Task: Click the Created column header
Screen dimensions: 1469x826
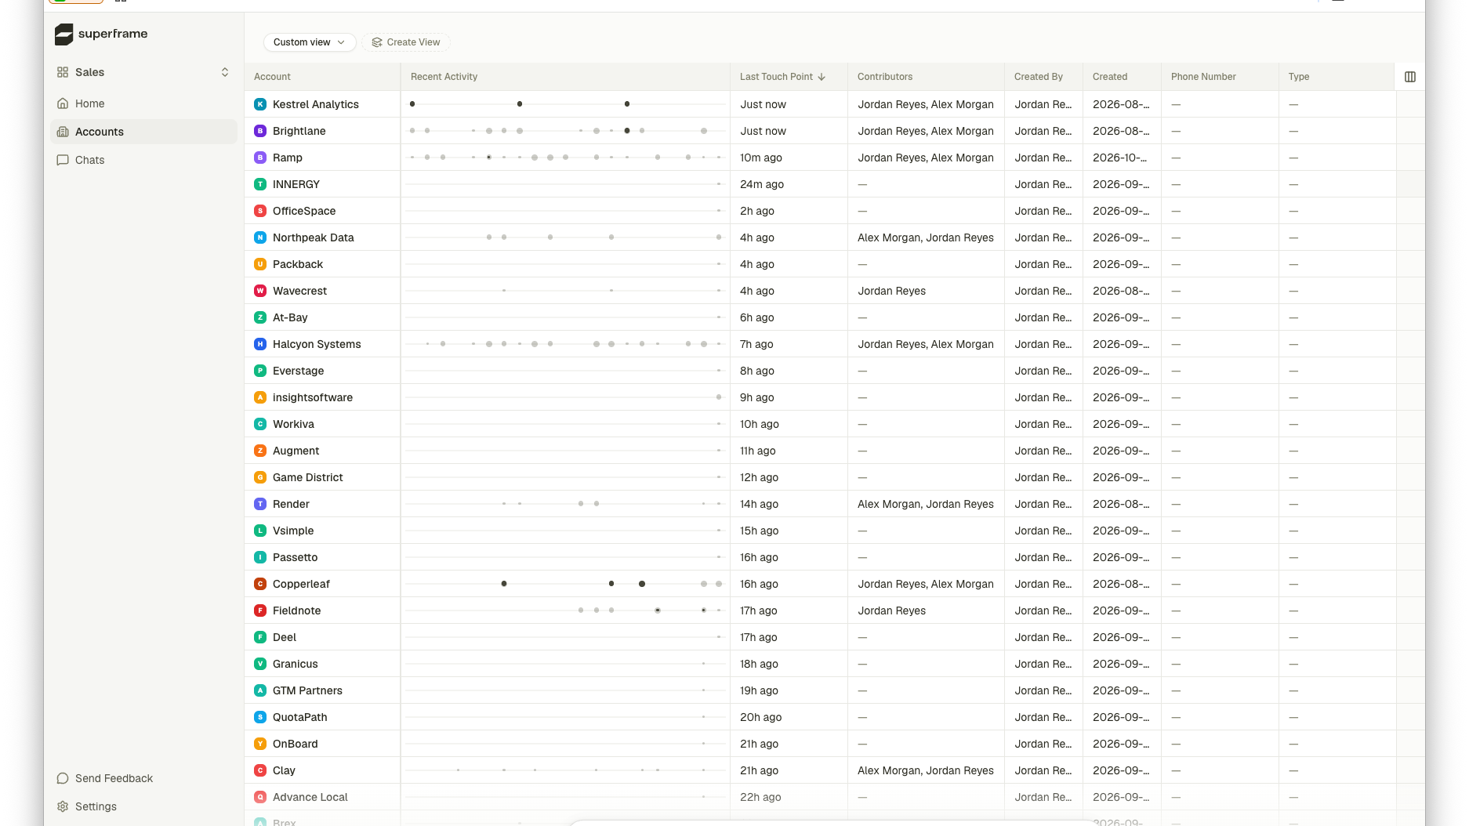Action: tap(1122, 77)
